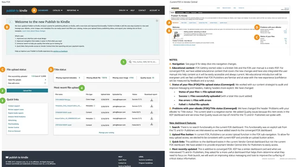Image resolution: width=297 pixels, height=167 pixels.
Task: Open Terms & Conditions in footer Legal section
Action: point(145,160)
